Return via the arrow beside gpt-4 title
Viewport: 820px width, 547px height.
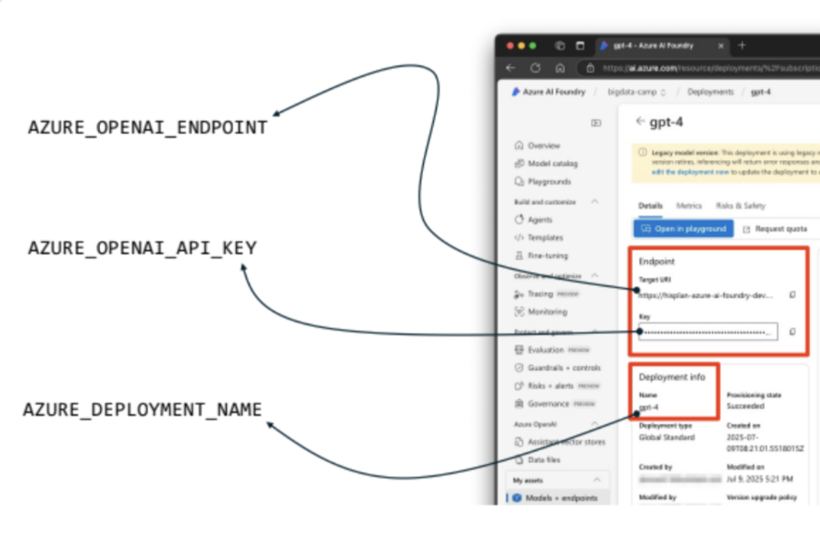[640, 122]
